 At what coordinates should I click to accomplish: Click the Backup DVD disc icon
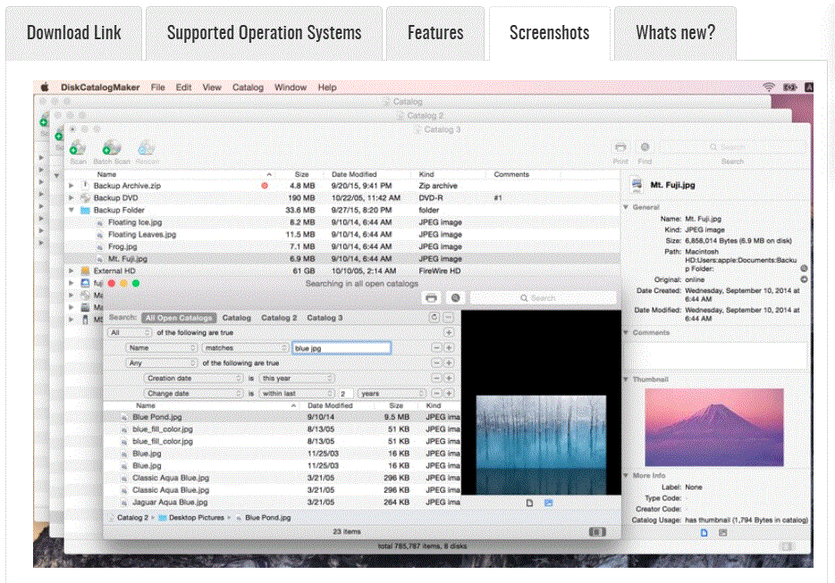(85, 198)
